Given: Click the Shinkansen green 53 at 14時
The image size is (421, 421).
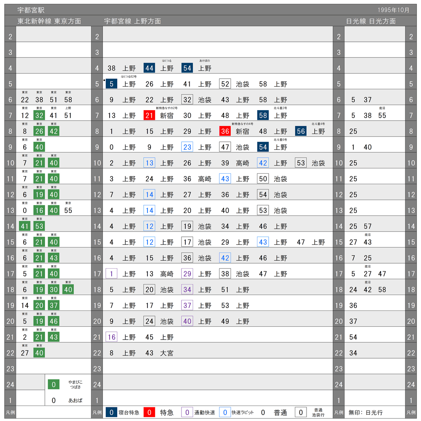Looking at the screenshot, I should [x=39, y=226].
